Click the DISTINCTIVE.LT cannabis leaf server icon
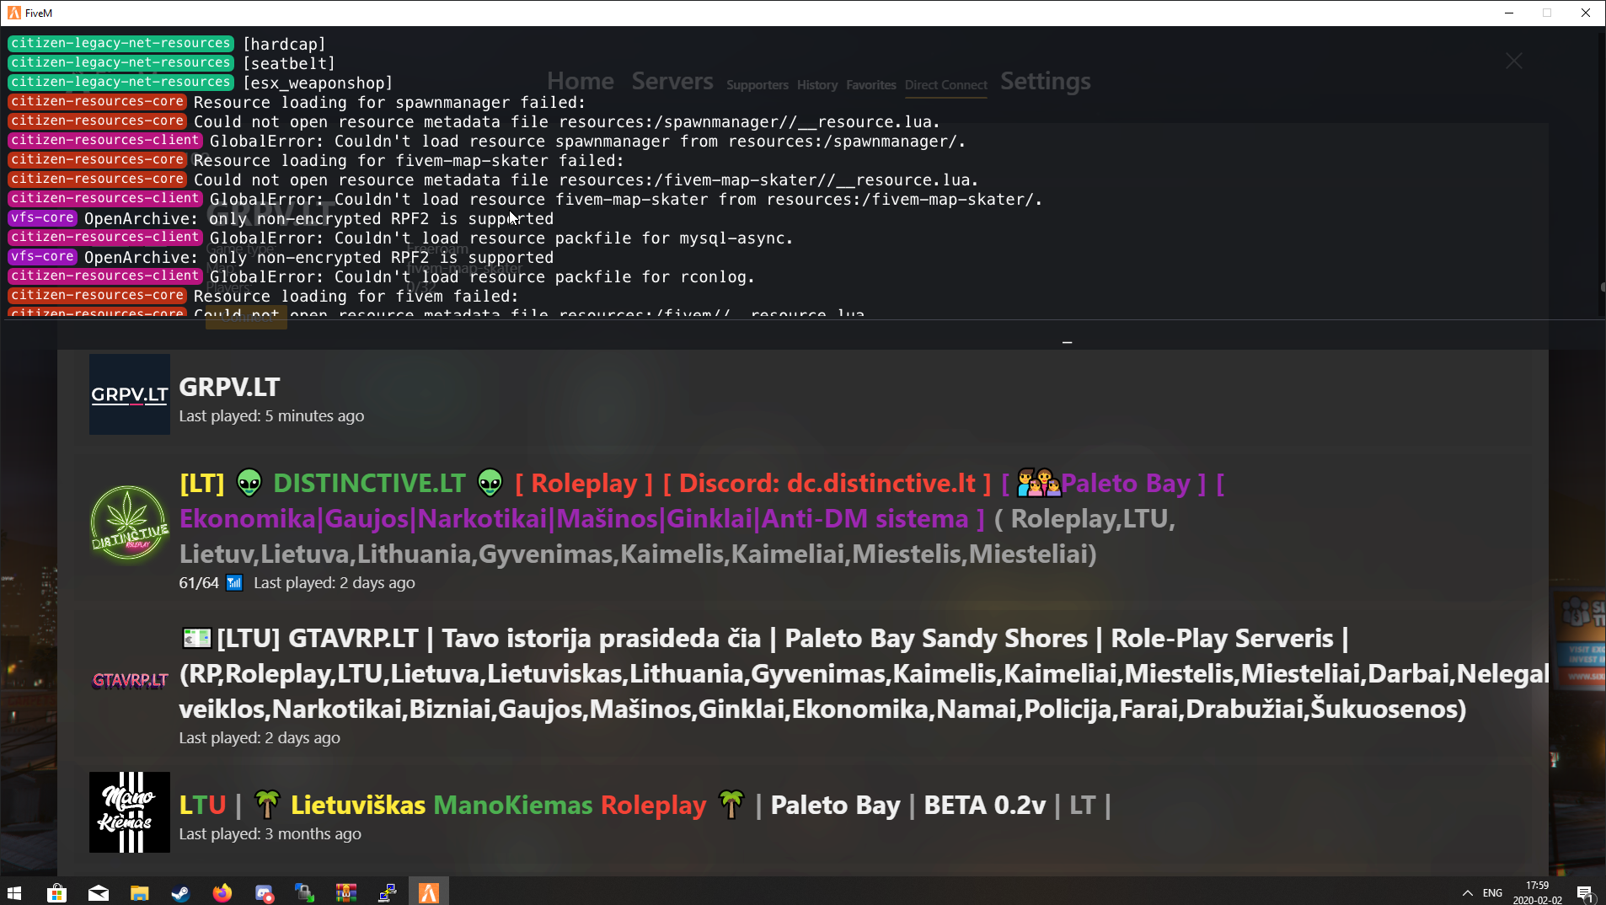Screen dimensions: 1606x905 click(x=129, y=522)
